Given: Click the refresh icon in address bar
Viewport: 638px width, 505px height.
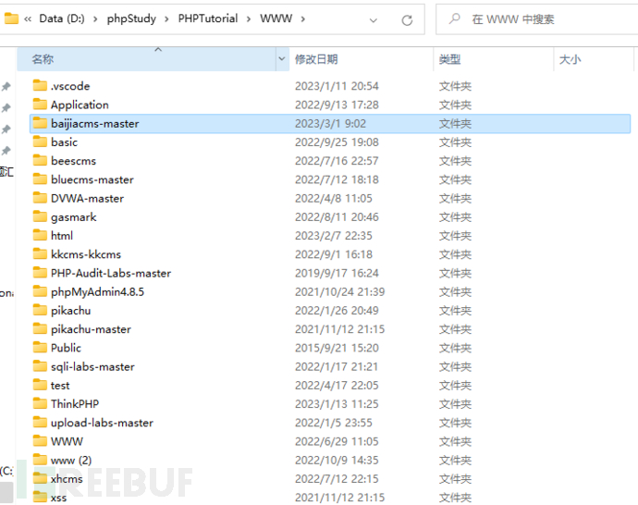Looking at the screenshot, I should coord(407,20).
